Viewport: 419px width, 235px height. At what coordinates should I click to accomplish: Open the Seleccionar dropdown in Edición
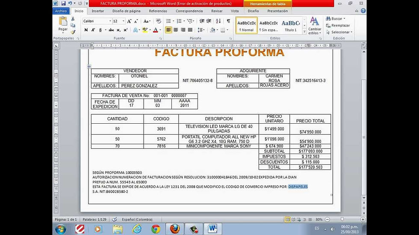339,32
